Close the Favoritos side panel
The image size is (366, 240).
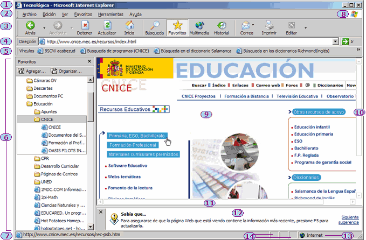point(89,61)
